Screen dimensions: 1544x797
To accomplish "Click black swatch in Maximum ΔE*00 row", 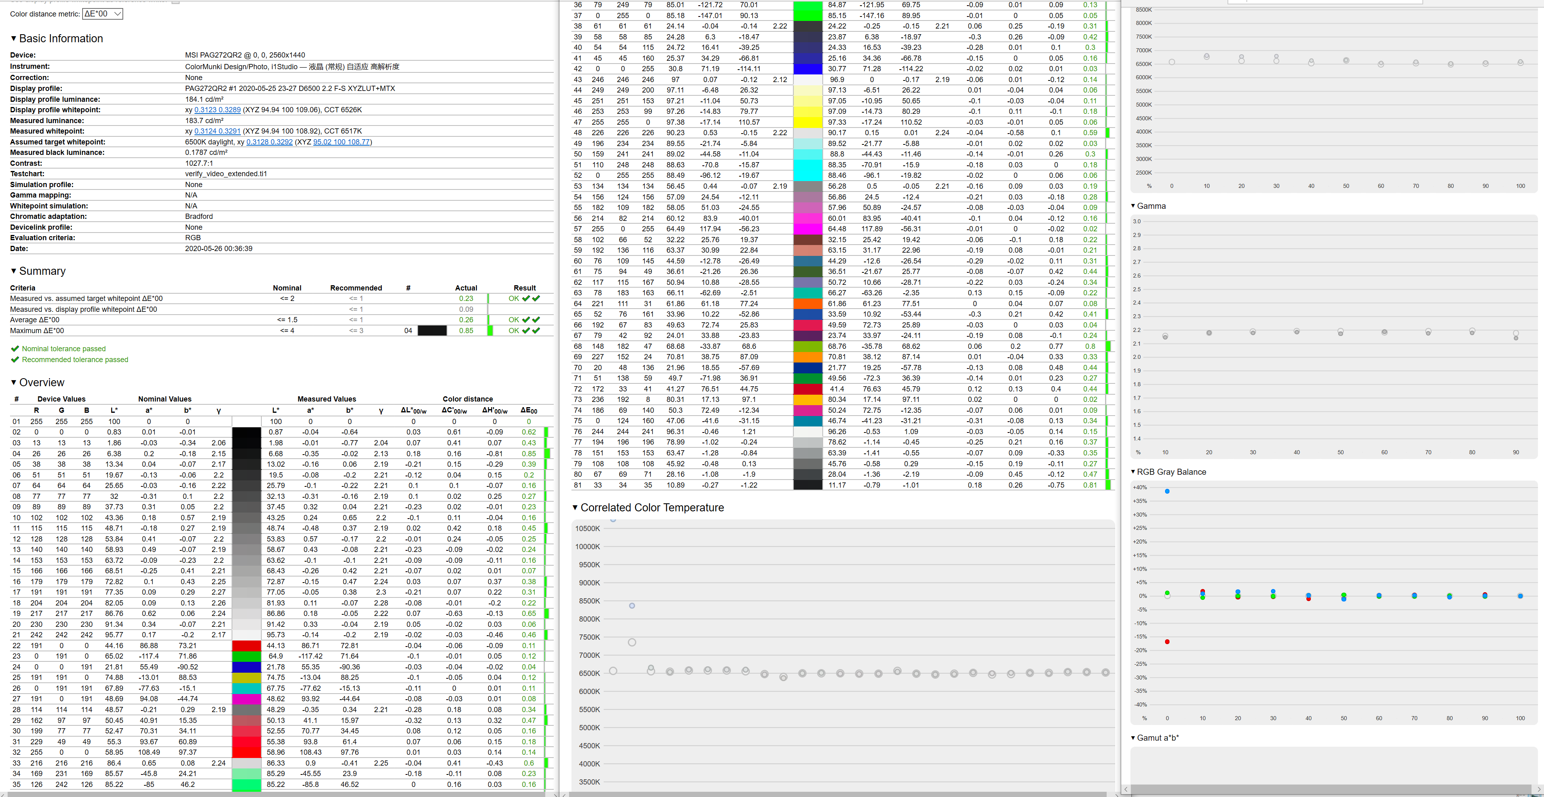I will (432, 331).
